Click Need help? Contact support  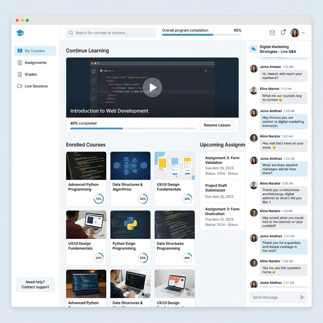tap(35, 285)
